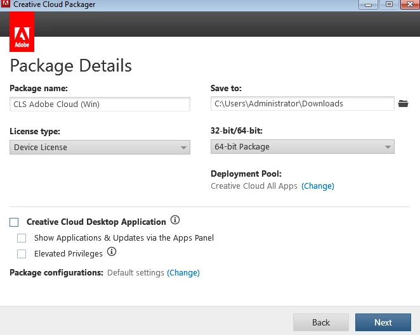Go to the Next step

coord(383,322)
